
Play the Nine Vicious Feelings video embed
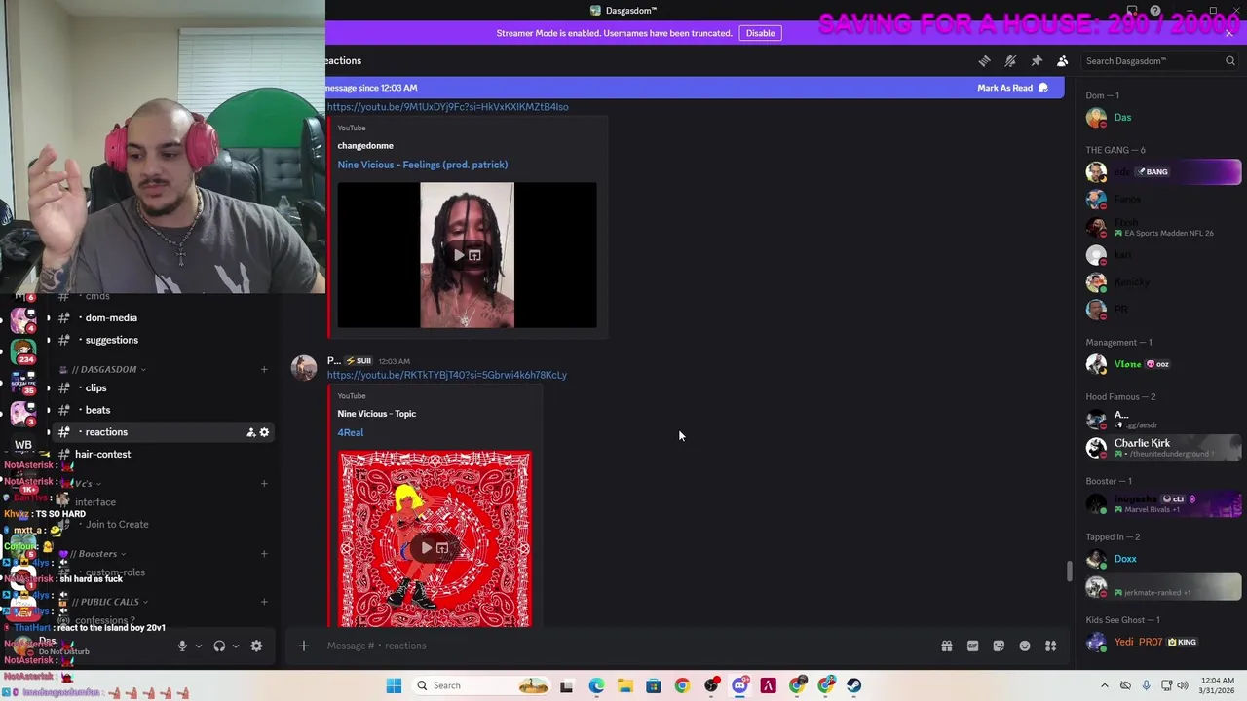(x=459, y=255)
